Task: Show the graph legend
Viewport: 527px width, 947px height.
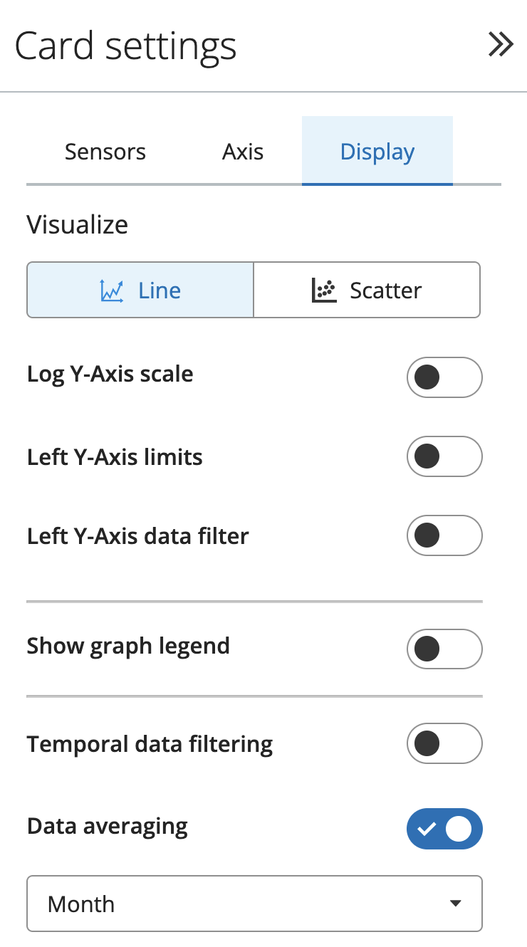Action: tap(444, 649)
